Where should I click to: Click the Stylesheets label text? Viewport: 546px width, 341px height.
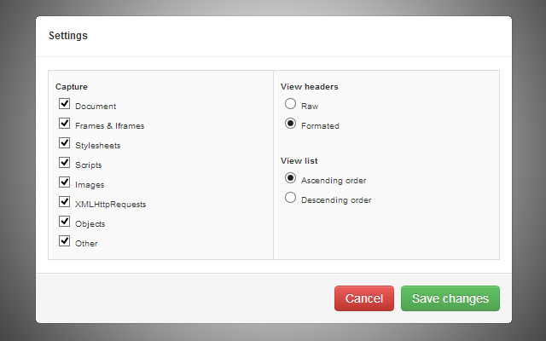pyautogui.click(x=98, y=146)
